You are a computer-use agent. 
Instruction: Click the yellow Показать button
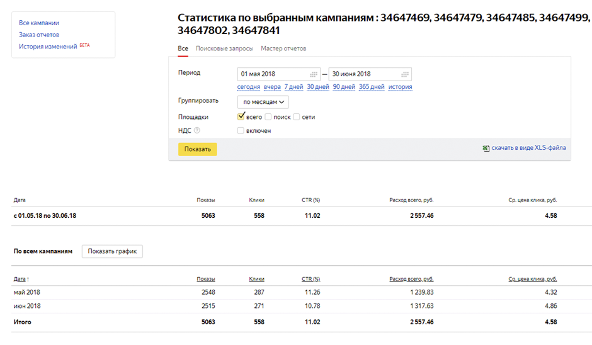coord(198,149)
